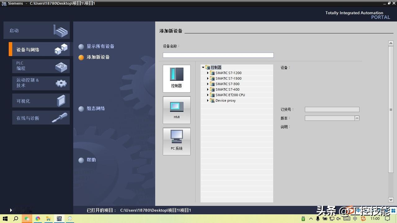Image resolution: width=397 pixels, height=223 pixels.
Task: Click the TIA Portal title bar icon
Action: tap(4, 3)
